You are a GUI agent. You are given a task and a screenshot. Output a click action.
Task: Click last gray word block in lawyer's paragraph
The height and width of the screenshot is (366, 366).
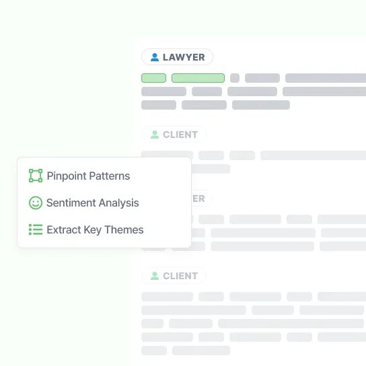coord(261,105)
